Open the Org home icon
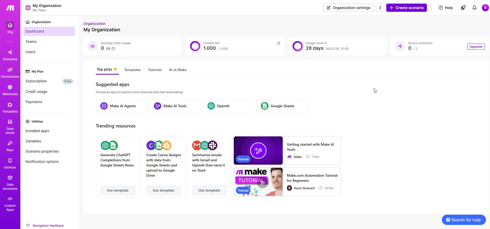490x229 pixels. pyautogui.click(x=10, y=25)
